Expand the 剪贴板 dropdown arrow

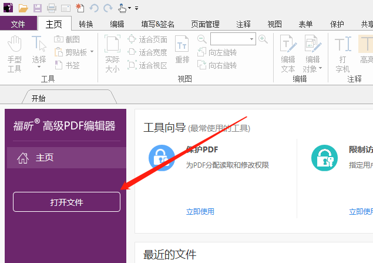click(92, 52)
